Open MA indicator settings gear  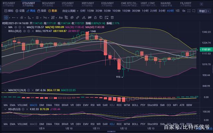[20, 27]
